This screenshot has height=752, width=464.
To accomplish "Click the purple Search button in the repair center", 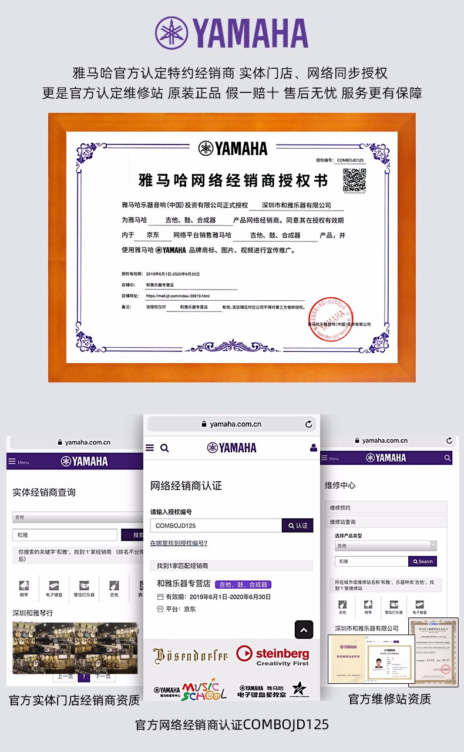I will coord(422,561).
